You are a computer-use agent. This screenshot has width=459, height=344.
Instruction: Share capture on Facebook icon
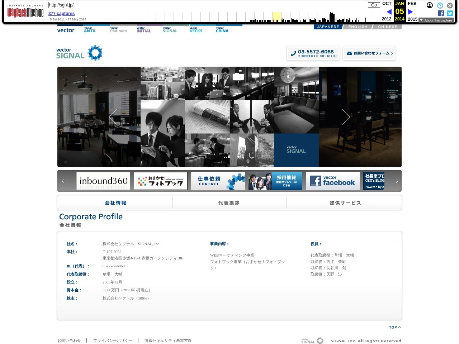(441, 13)
